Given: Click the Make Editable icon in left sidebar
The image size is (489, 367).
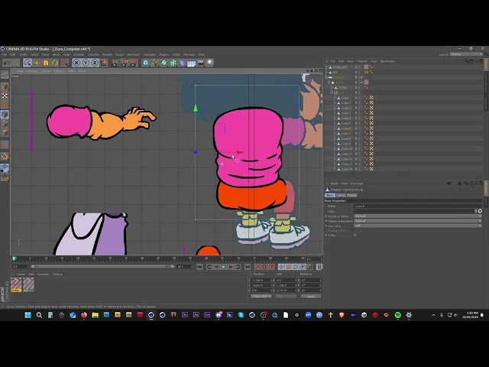Looking at the screenshot, I should (5, 75).
